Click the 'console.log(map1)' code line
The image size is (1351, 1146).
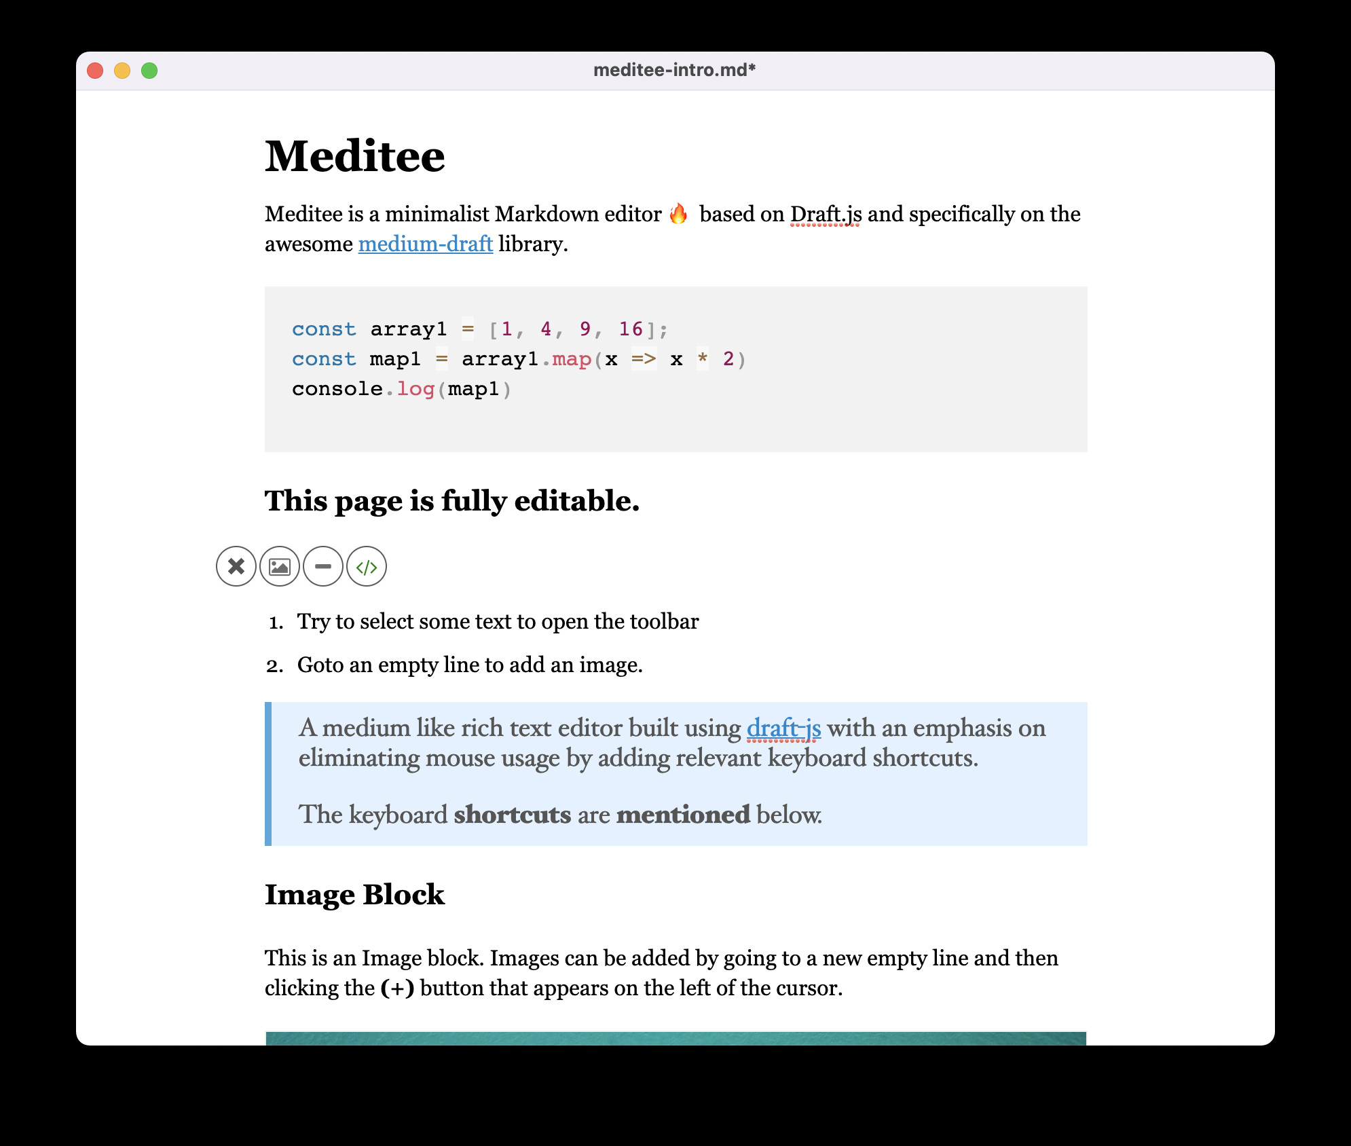(x=401, y=389)
